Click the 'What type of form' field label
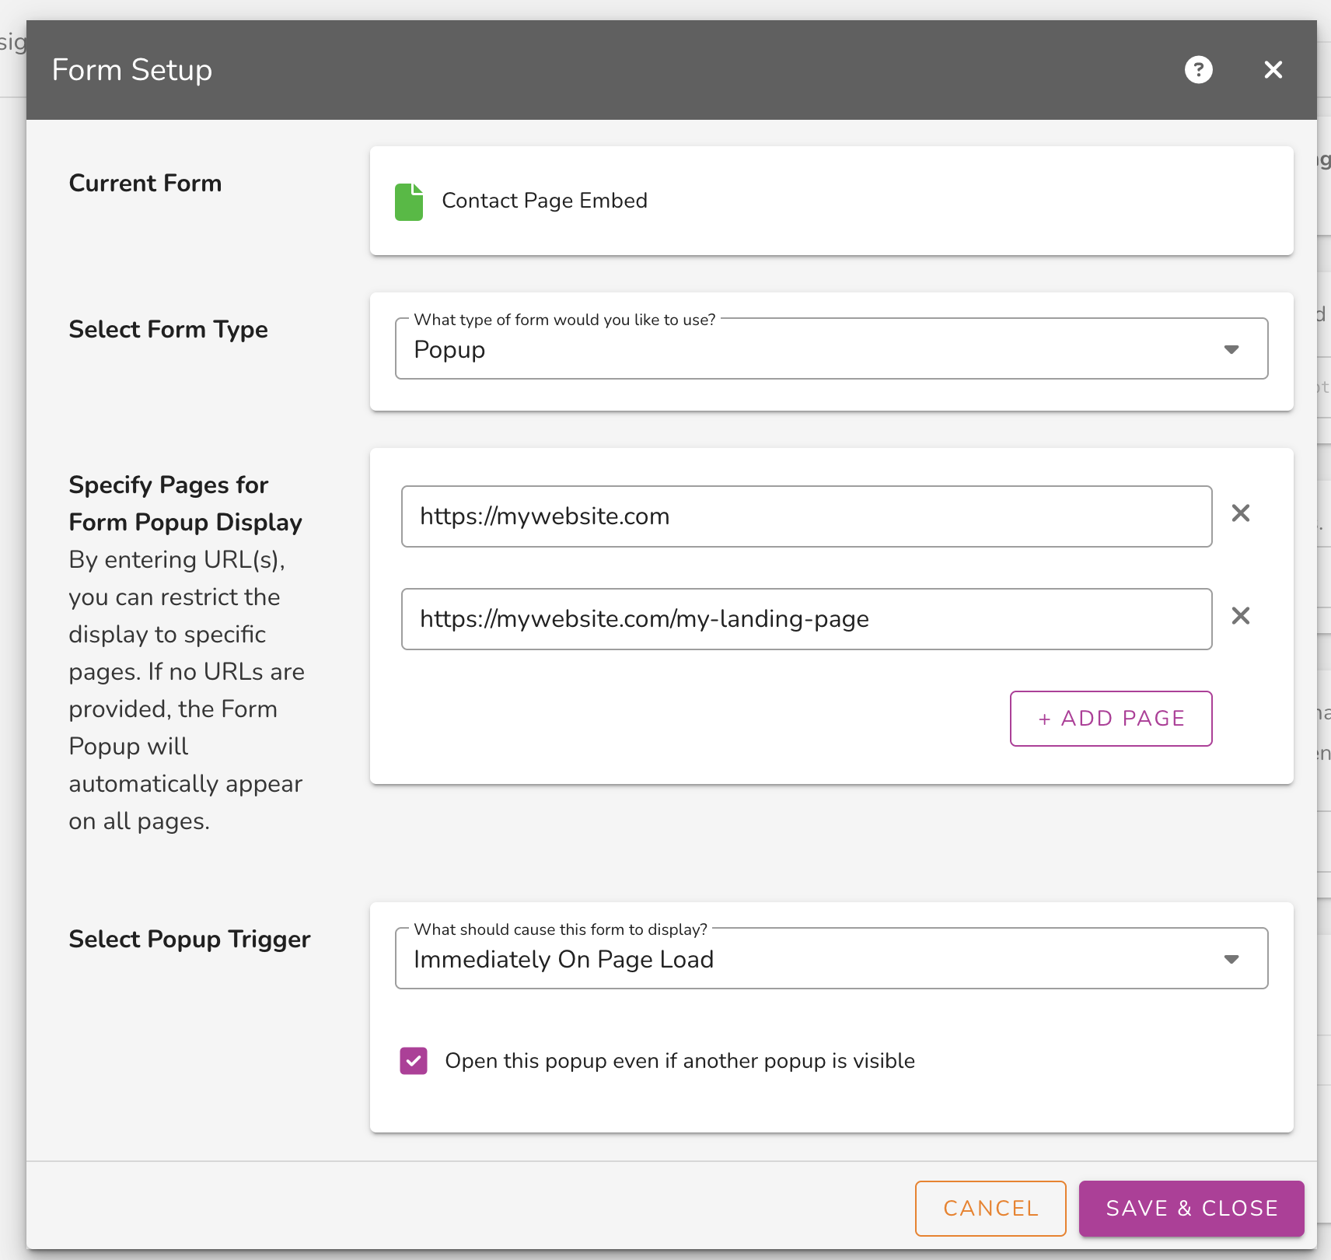 click(564, 320)
